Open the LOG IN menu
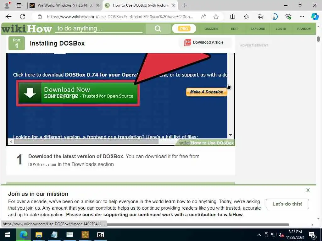This screenshot has height=241, width=322. pyautogui.click(x=281, y=29)
